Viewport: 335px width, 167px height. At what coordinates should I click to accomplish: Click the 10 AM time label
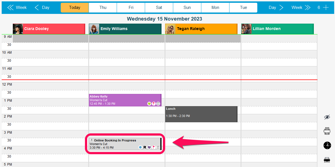click(x=7, y=53)
